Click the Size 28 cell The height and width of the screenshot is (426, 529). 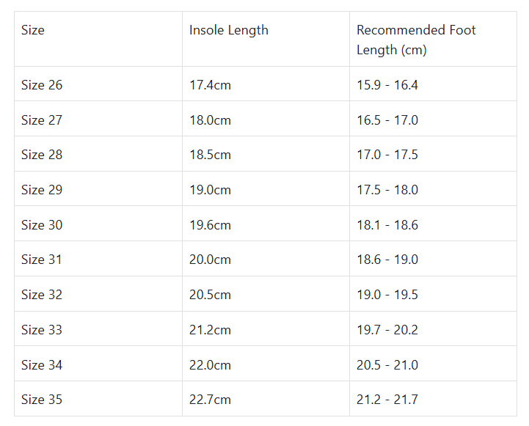(x=42, y=155)
